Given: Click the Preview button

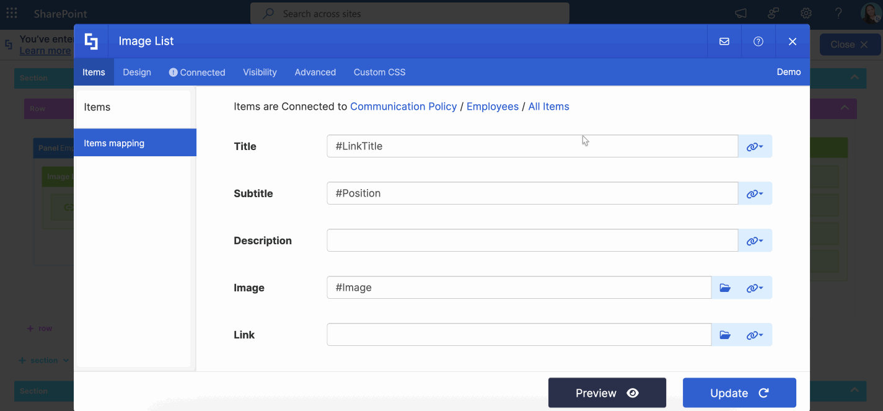Looking at the screenshot, I should 607,393.
